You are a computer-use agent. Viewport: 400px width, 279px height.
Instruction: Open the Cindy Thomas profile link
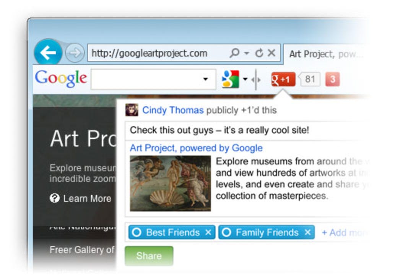click(173, 110)
